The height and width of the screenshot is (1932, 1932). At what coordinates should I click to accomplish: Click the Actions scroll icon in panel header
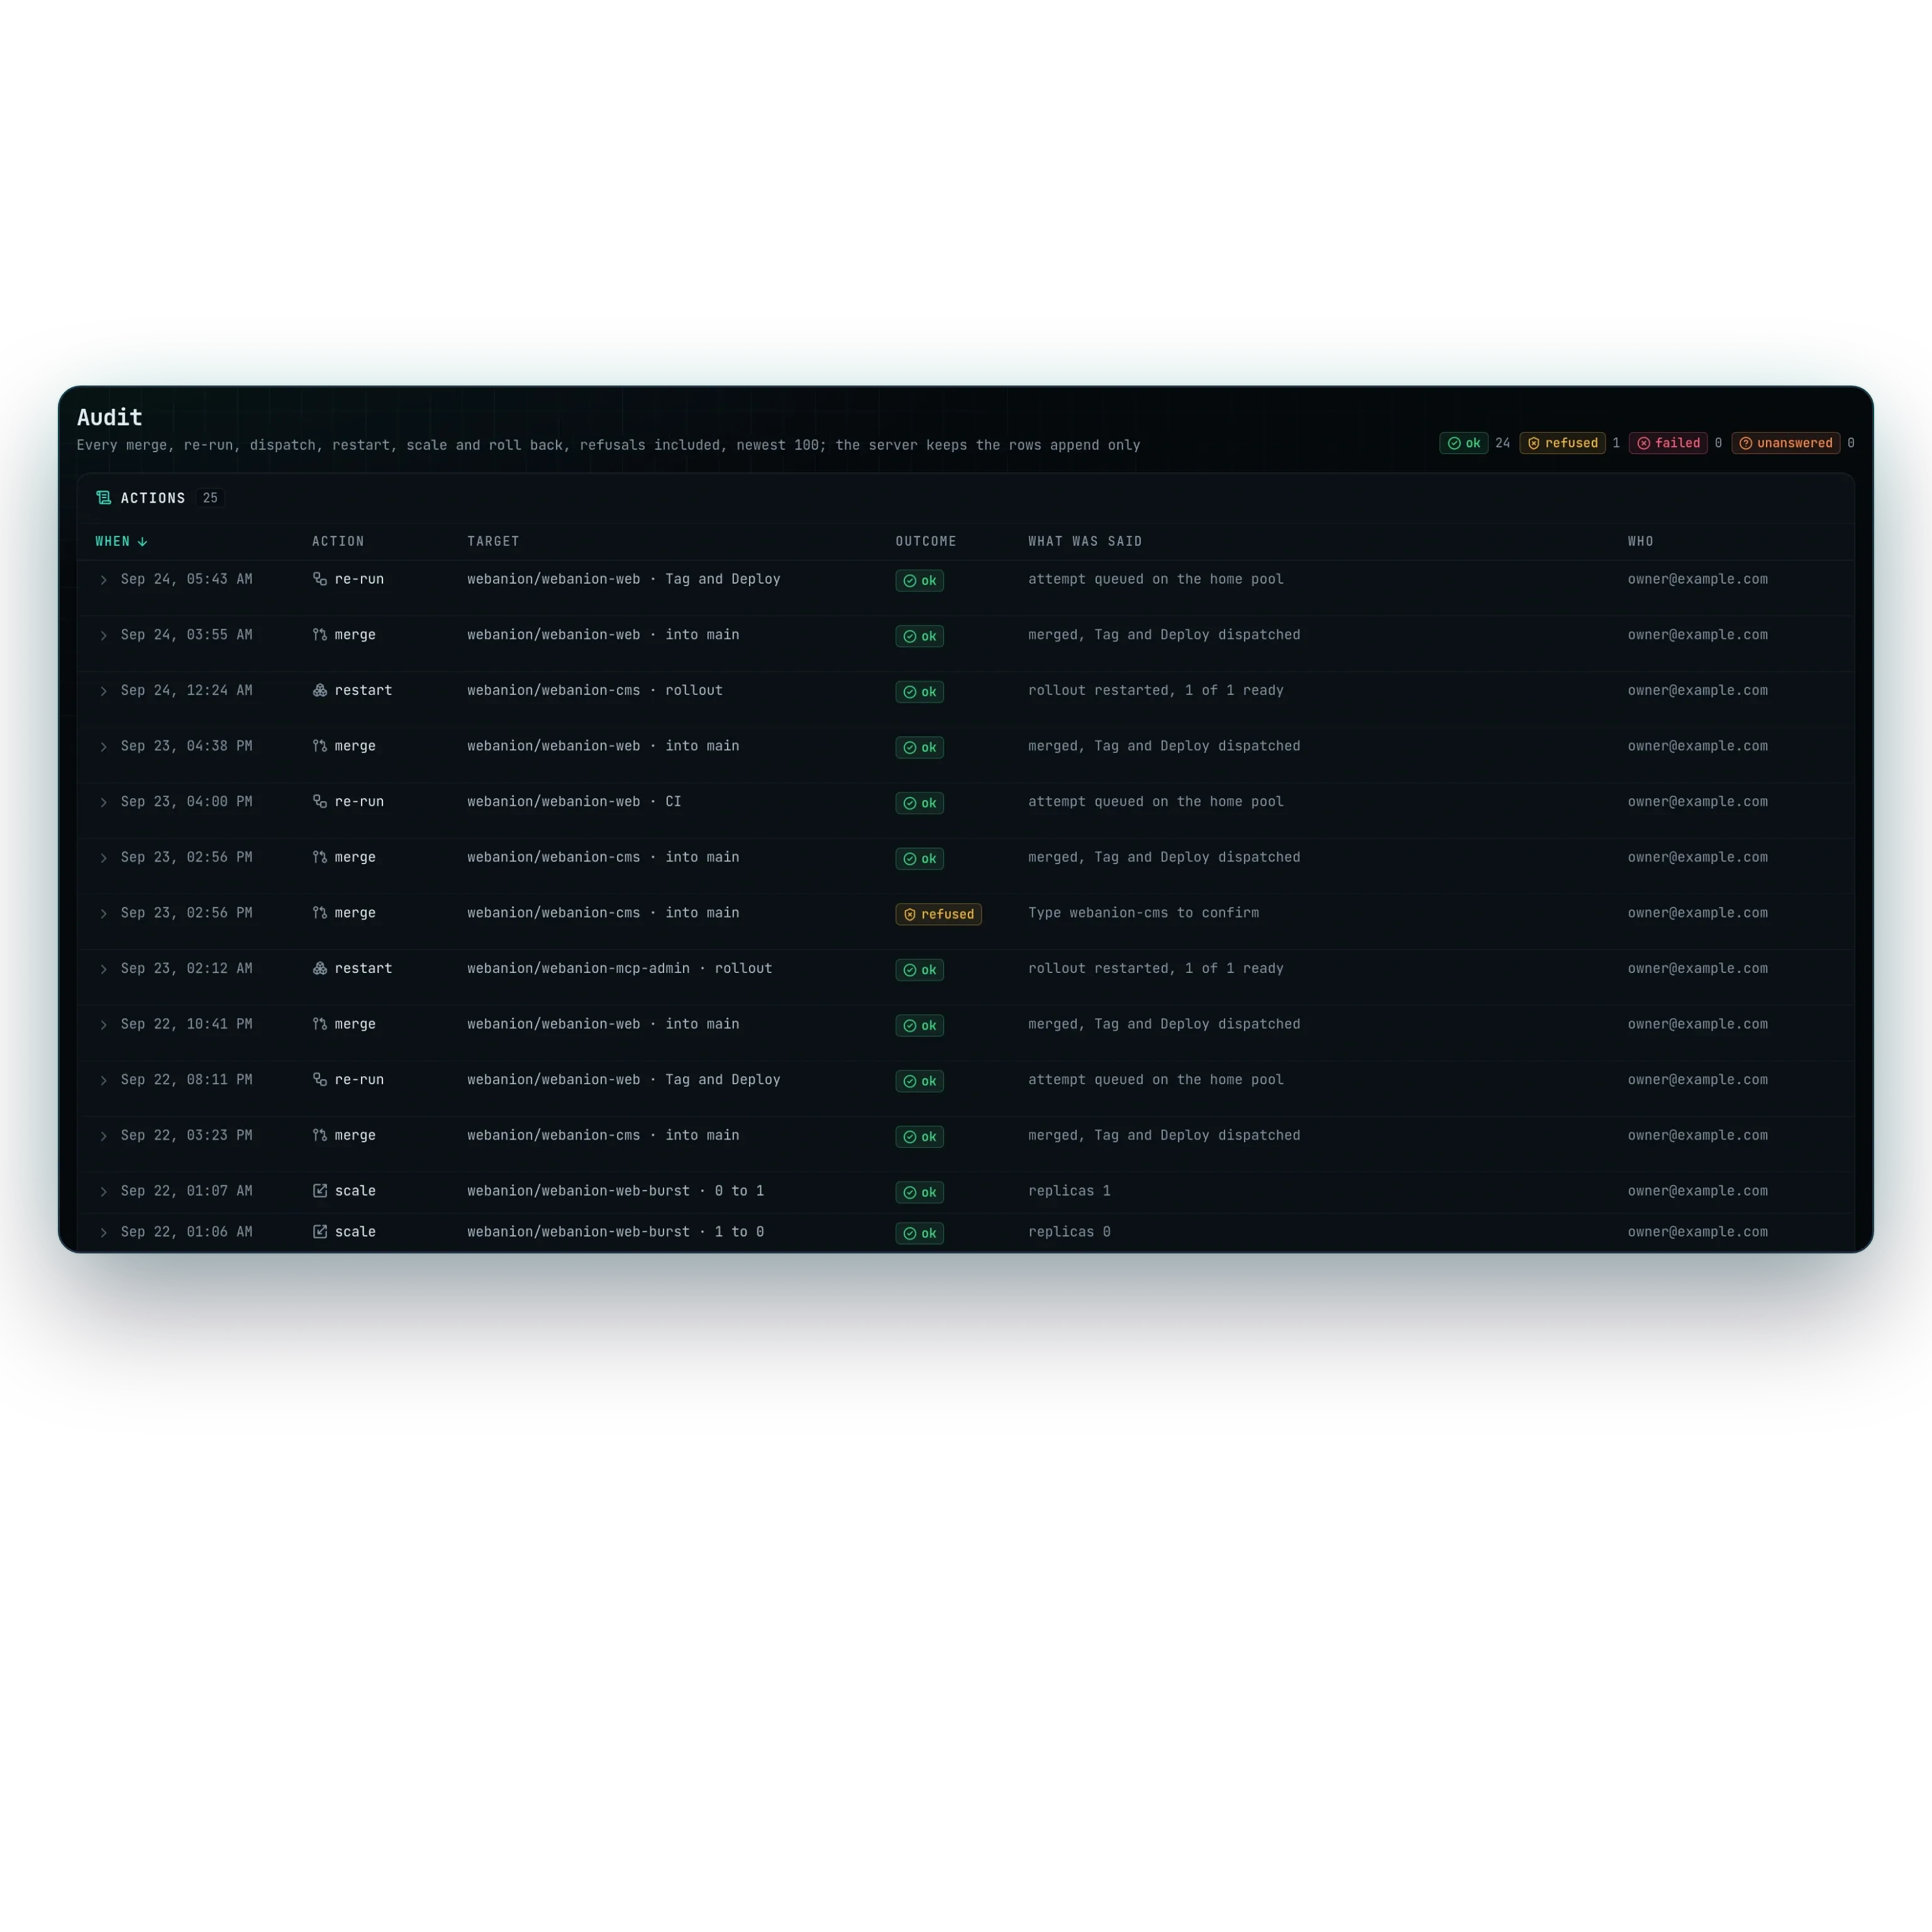[x=103, y=498]
